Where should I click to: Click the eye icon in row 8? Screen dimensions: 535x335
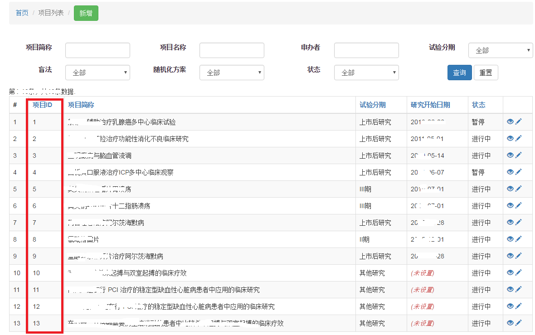(x=510, y=239)
